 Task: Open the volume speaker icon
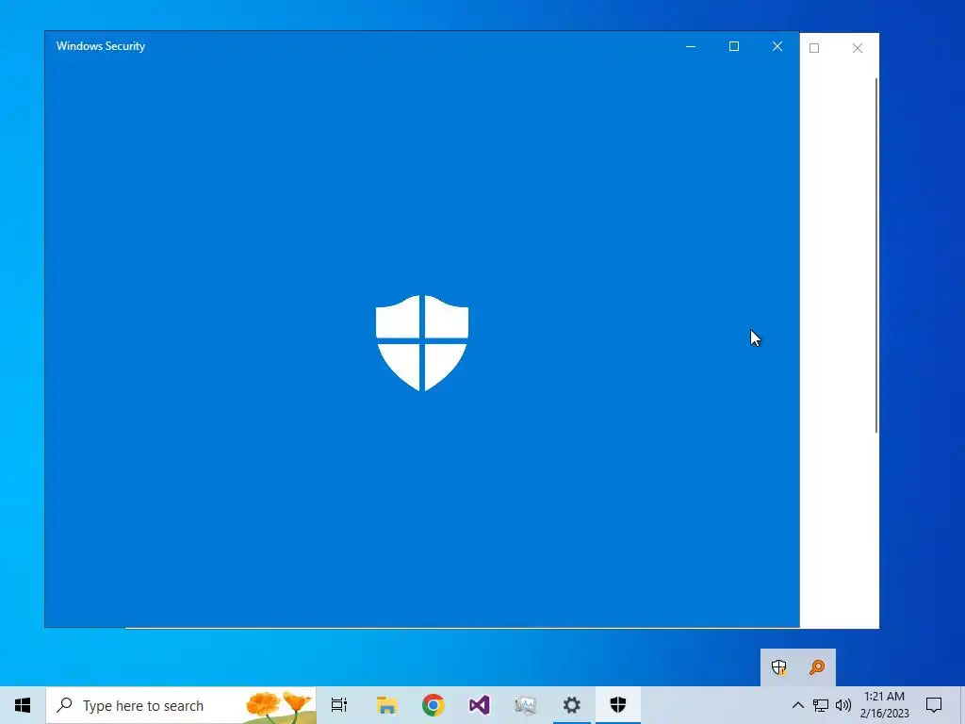point(843,705)
